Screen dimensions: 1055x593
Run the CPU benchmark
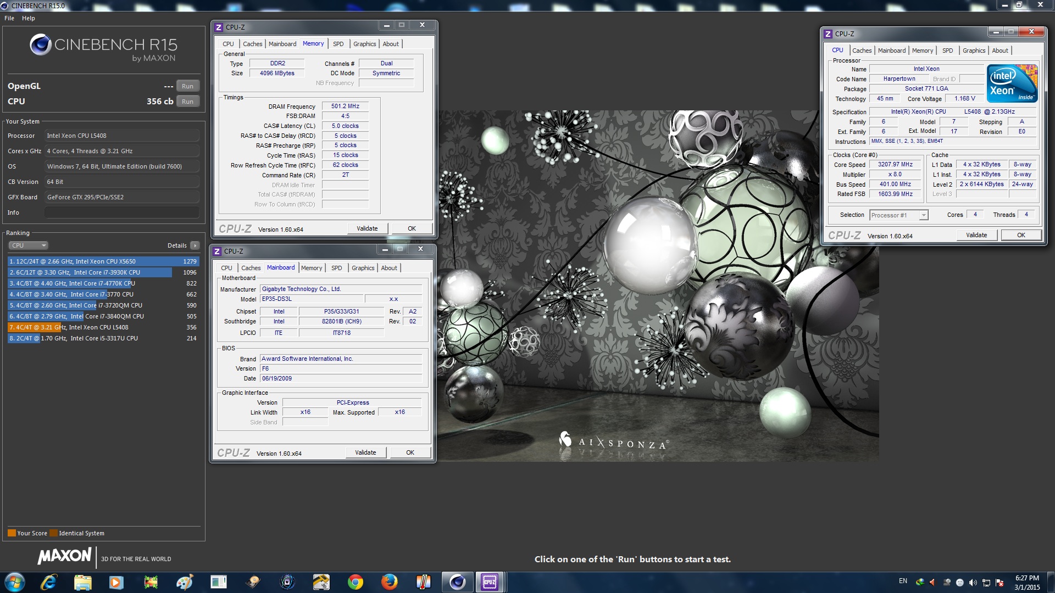pyautogui.click(x=188, y=102)
